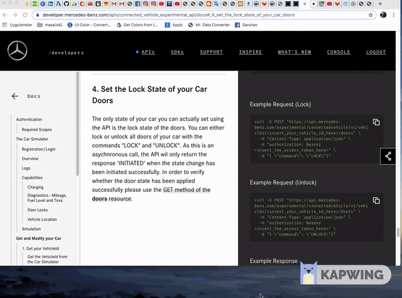Open the WHAT'S NEW navigation item
Viewport: 402px width, 298px height.
[295, 52]
